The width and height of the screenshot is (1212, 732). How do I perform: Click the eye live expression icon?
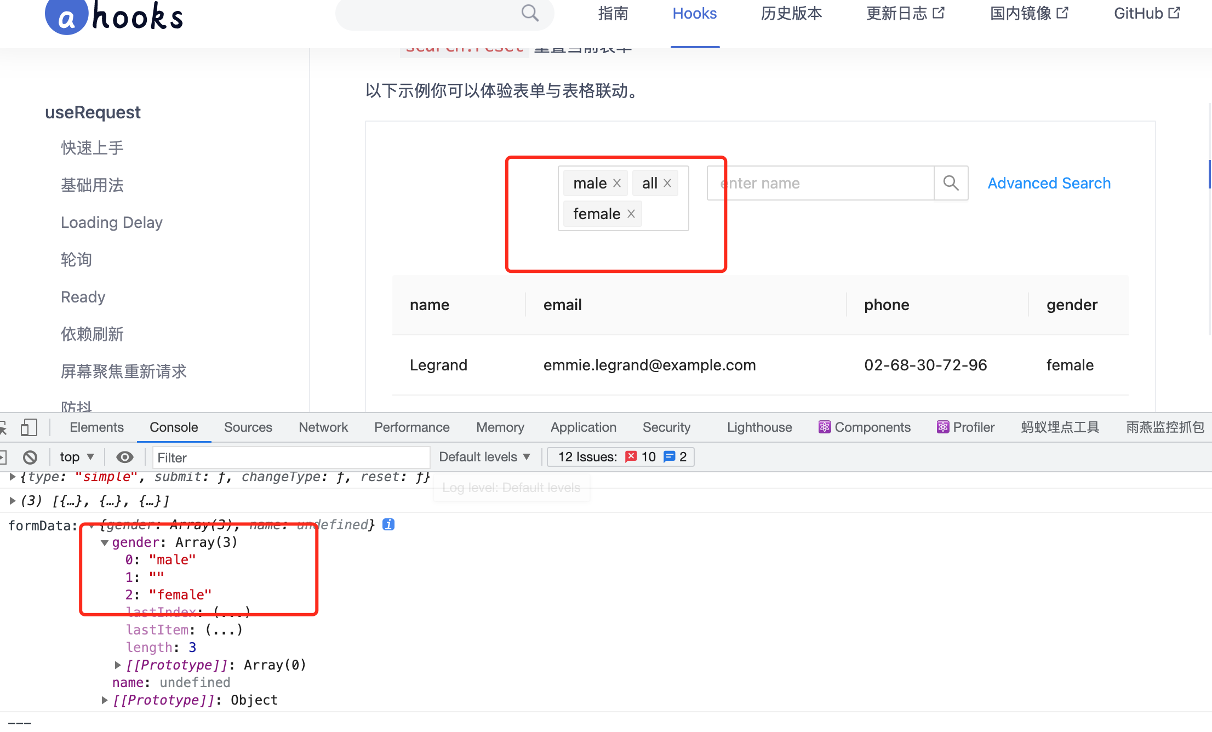[125, 457]
